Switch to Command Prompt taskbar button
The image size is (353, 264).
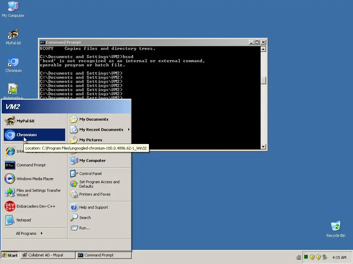pyautogui.click(x=103, y=255)
